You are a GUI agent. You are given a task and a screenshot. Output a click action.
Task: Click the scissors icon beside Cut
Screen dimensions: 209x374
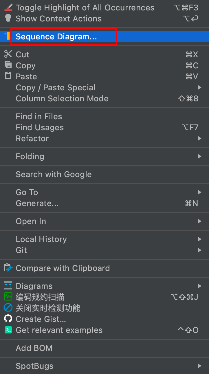8,54
